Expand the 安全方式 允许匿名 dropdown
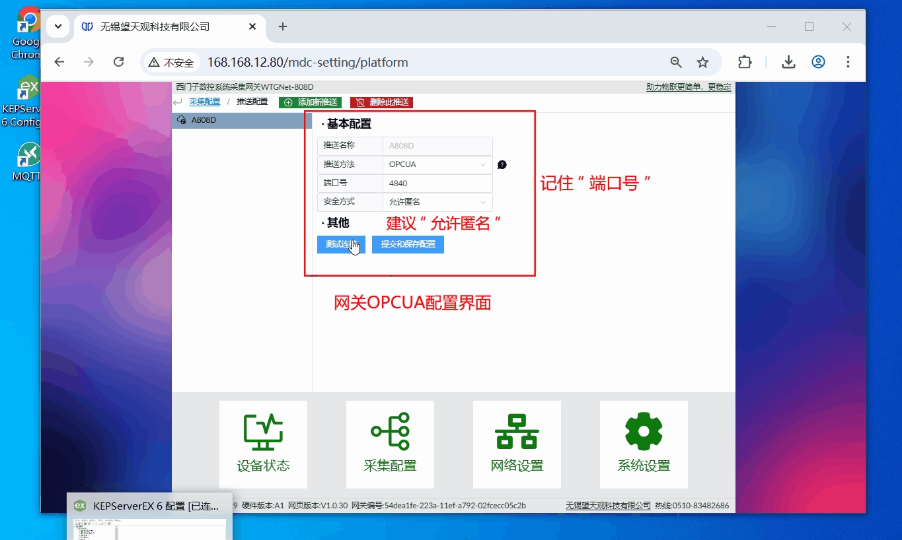The height and width of the screenshot is (540, 902). click(437, 202)
